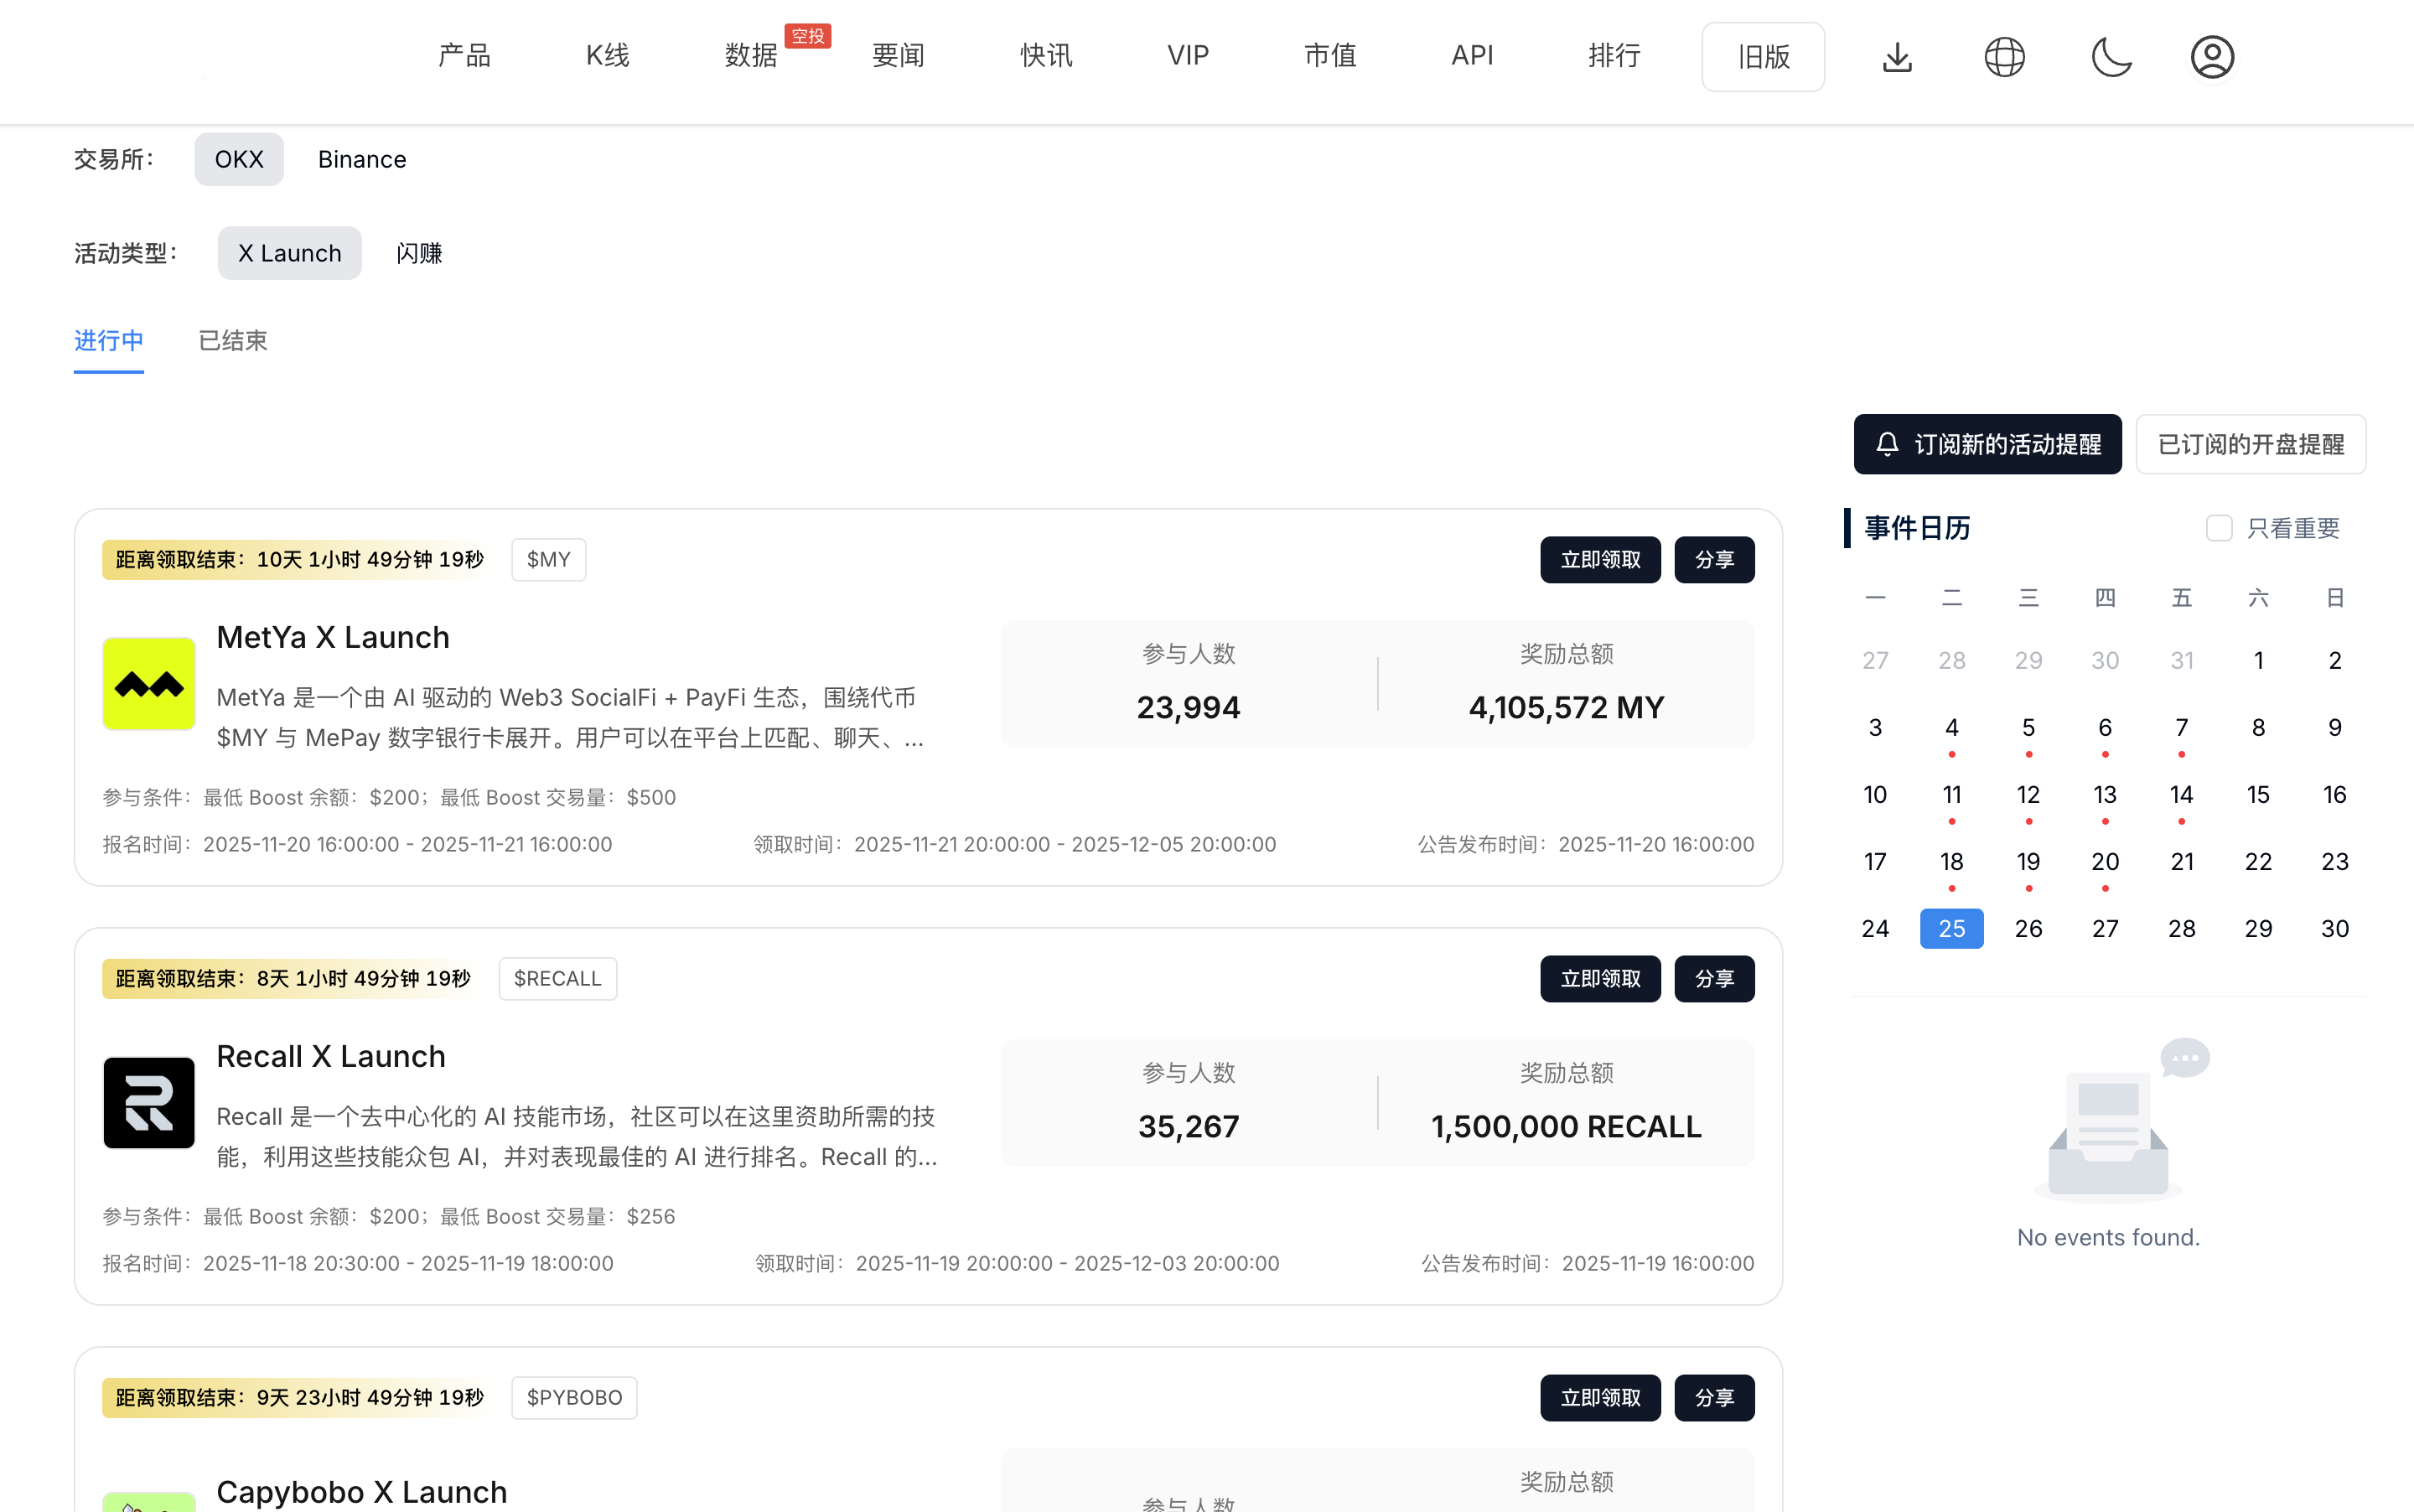This screenshot has width=2414, height=1512.
Task: Open the 排行 navigation menu
Action: [1614, 56]
